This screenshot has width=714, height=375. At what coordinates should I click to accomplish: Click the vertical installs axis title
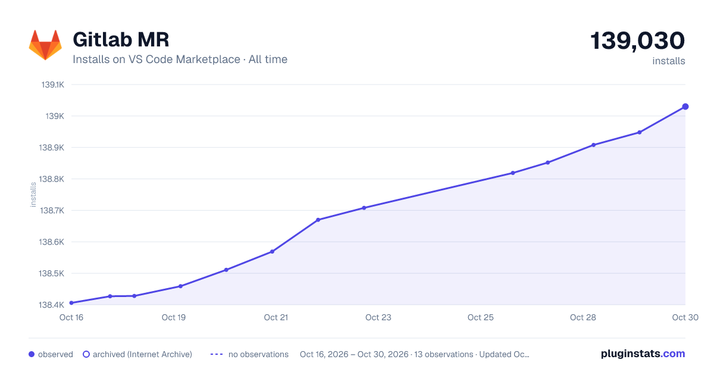point(33,195)
